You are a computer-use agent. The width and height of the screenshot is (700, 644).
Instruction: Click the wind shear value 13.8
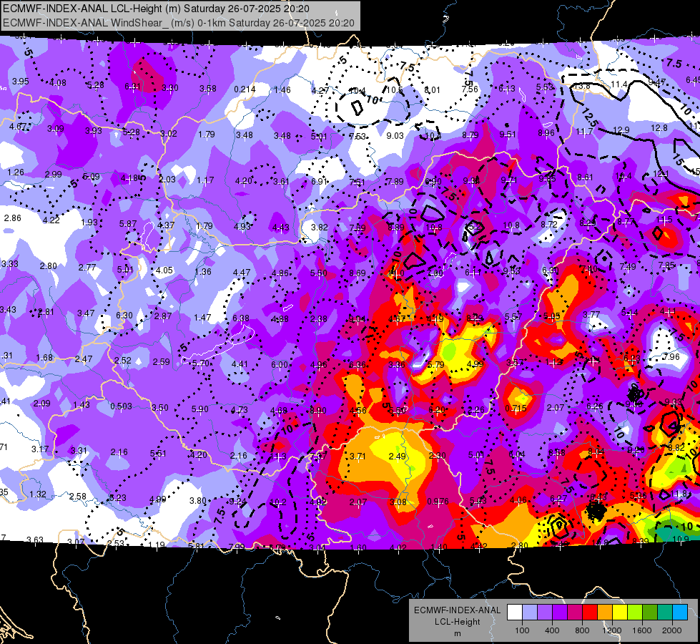pos(582,86)
